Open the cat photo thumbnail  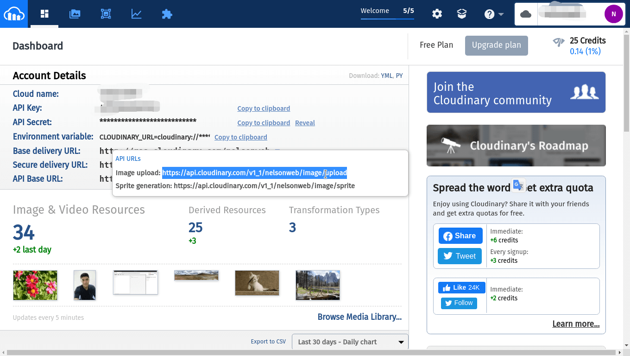pos(257,282)
